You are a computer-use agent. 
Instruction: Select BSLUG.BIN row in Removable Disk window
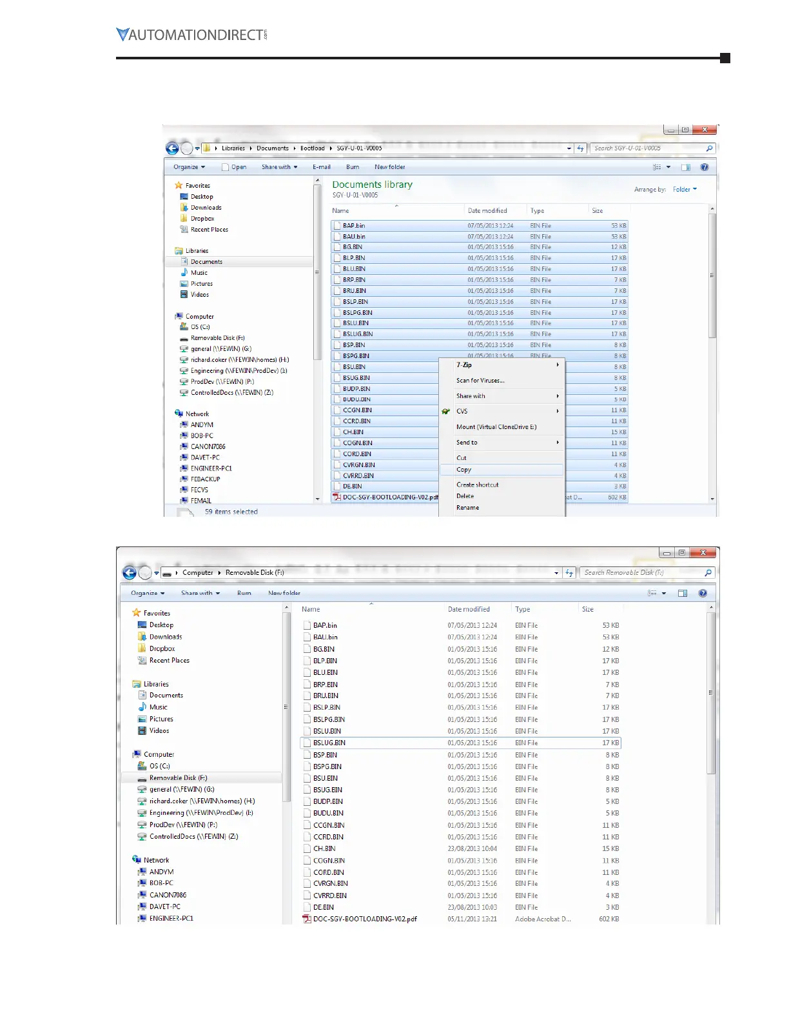460,743
